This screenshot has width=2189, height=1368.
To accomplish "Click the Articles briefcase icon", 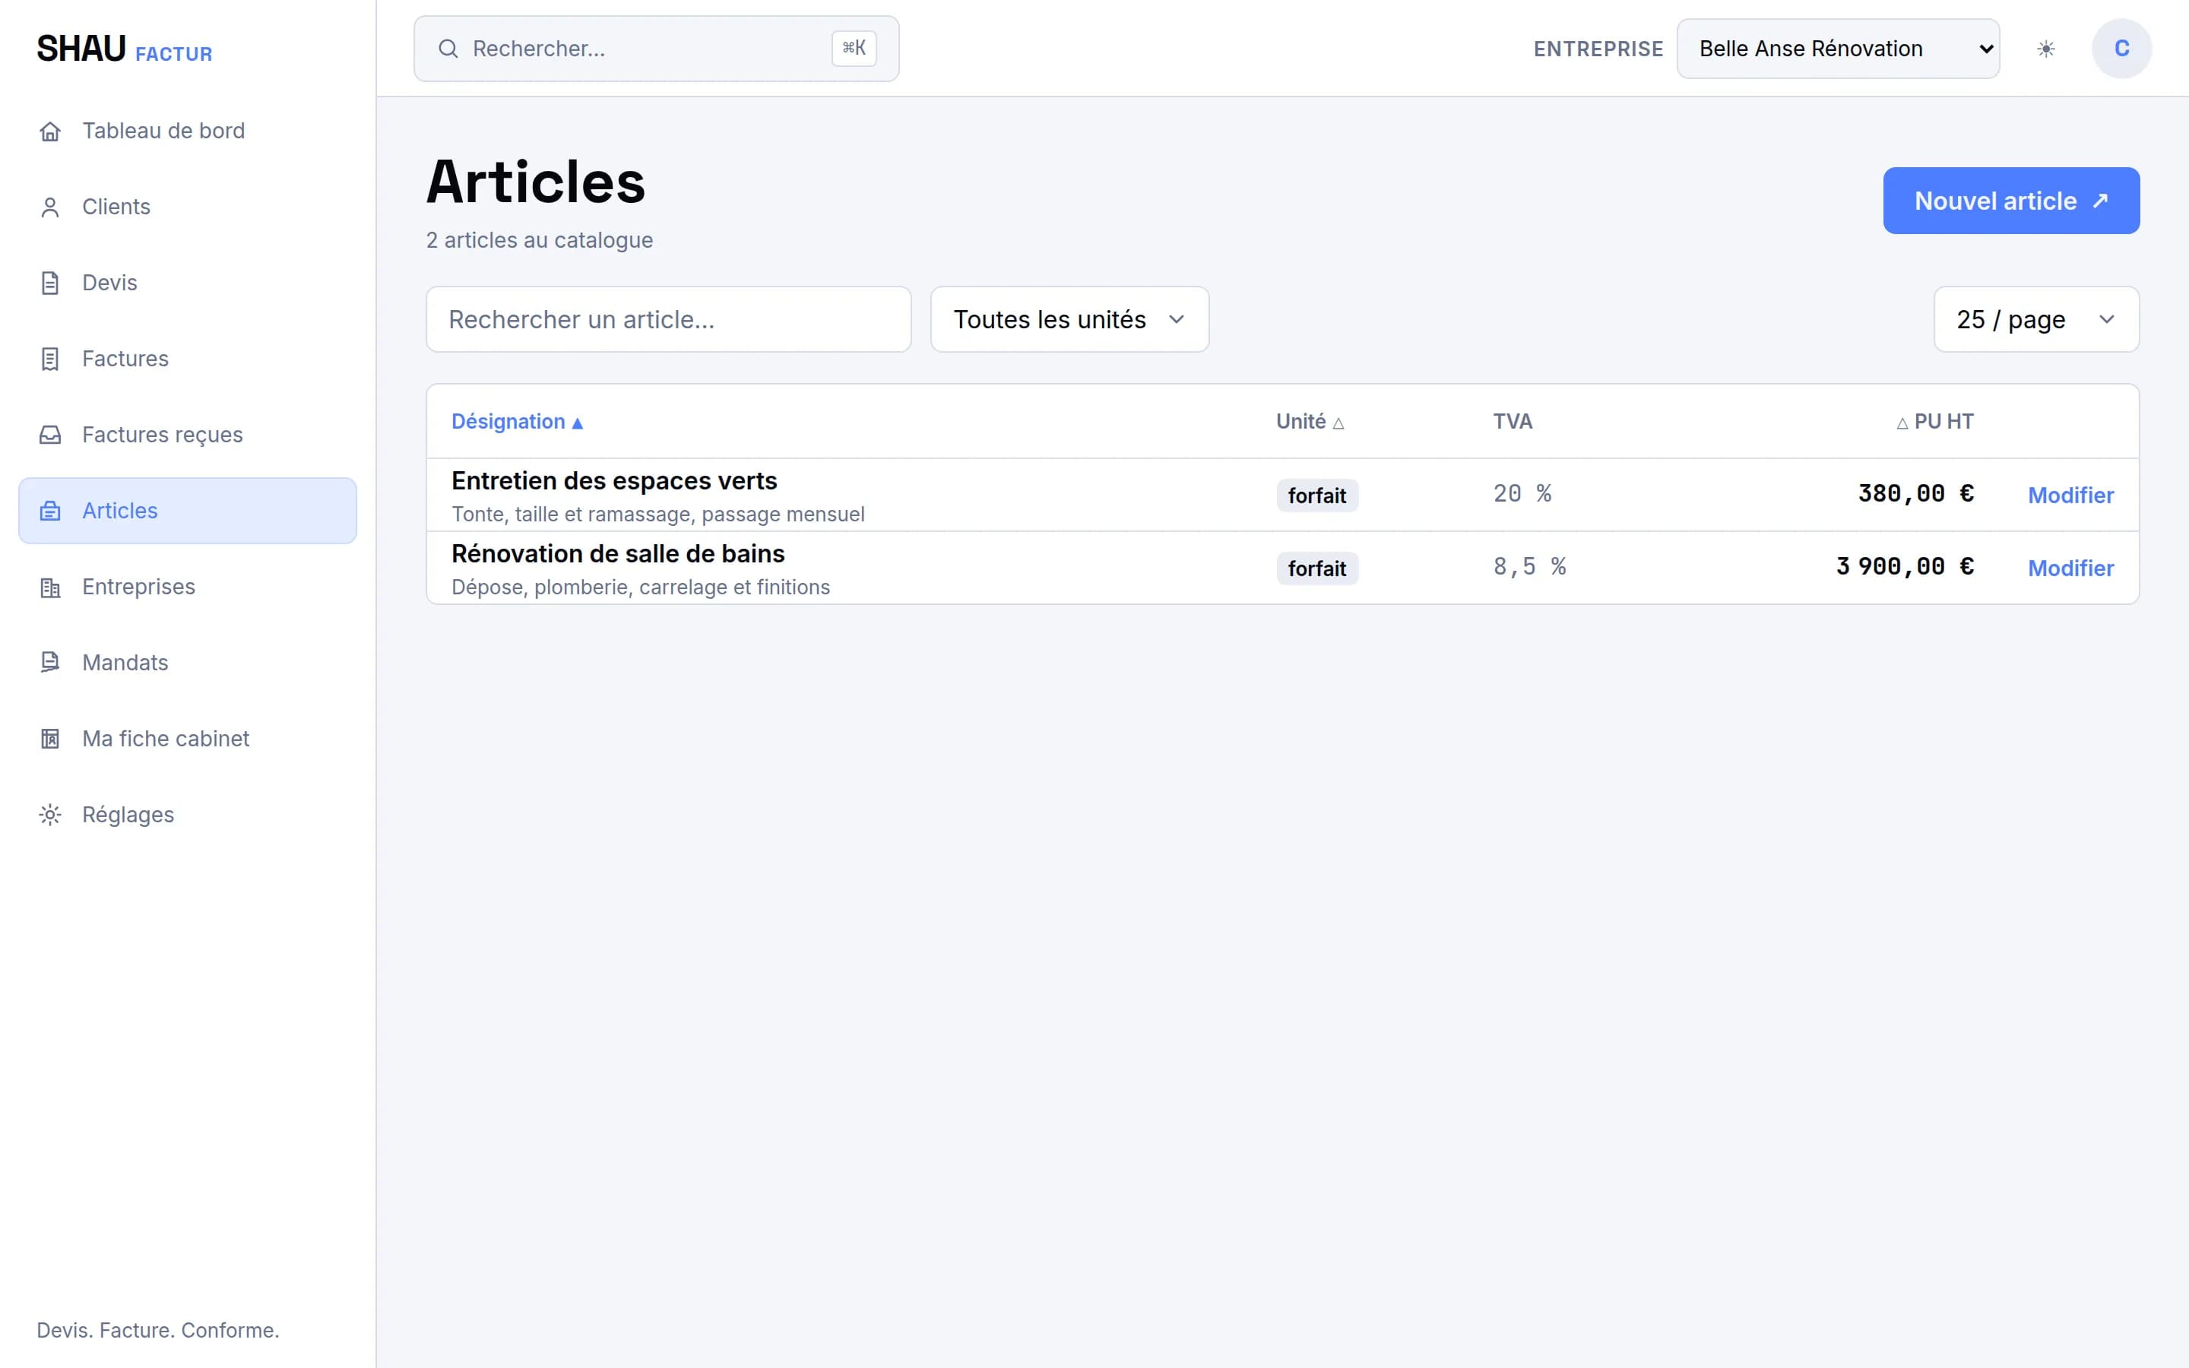I will 49,511.
